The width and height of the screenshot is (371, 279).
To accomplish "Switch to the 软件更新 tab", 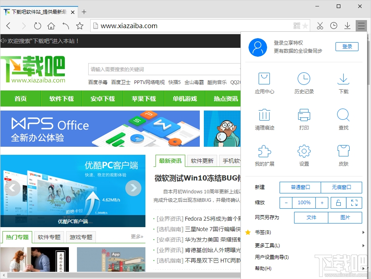I will coord(202,160).
